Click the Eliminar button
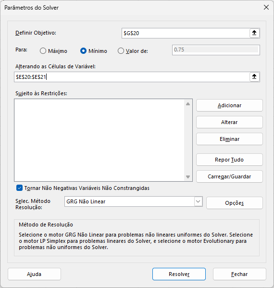This screenshot has width=274, height=288. [x=229, y=139]
